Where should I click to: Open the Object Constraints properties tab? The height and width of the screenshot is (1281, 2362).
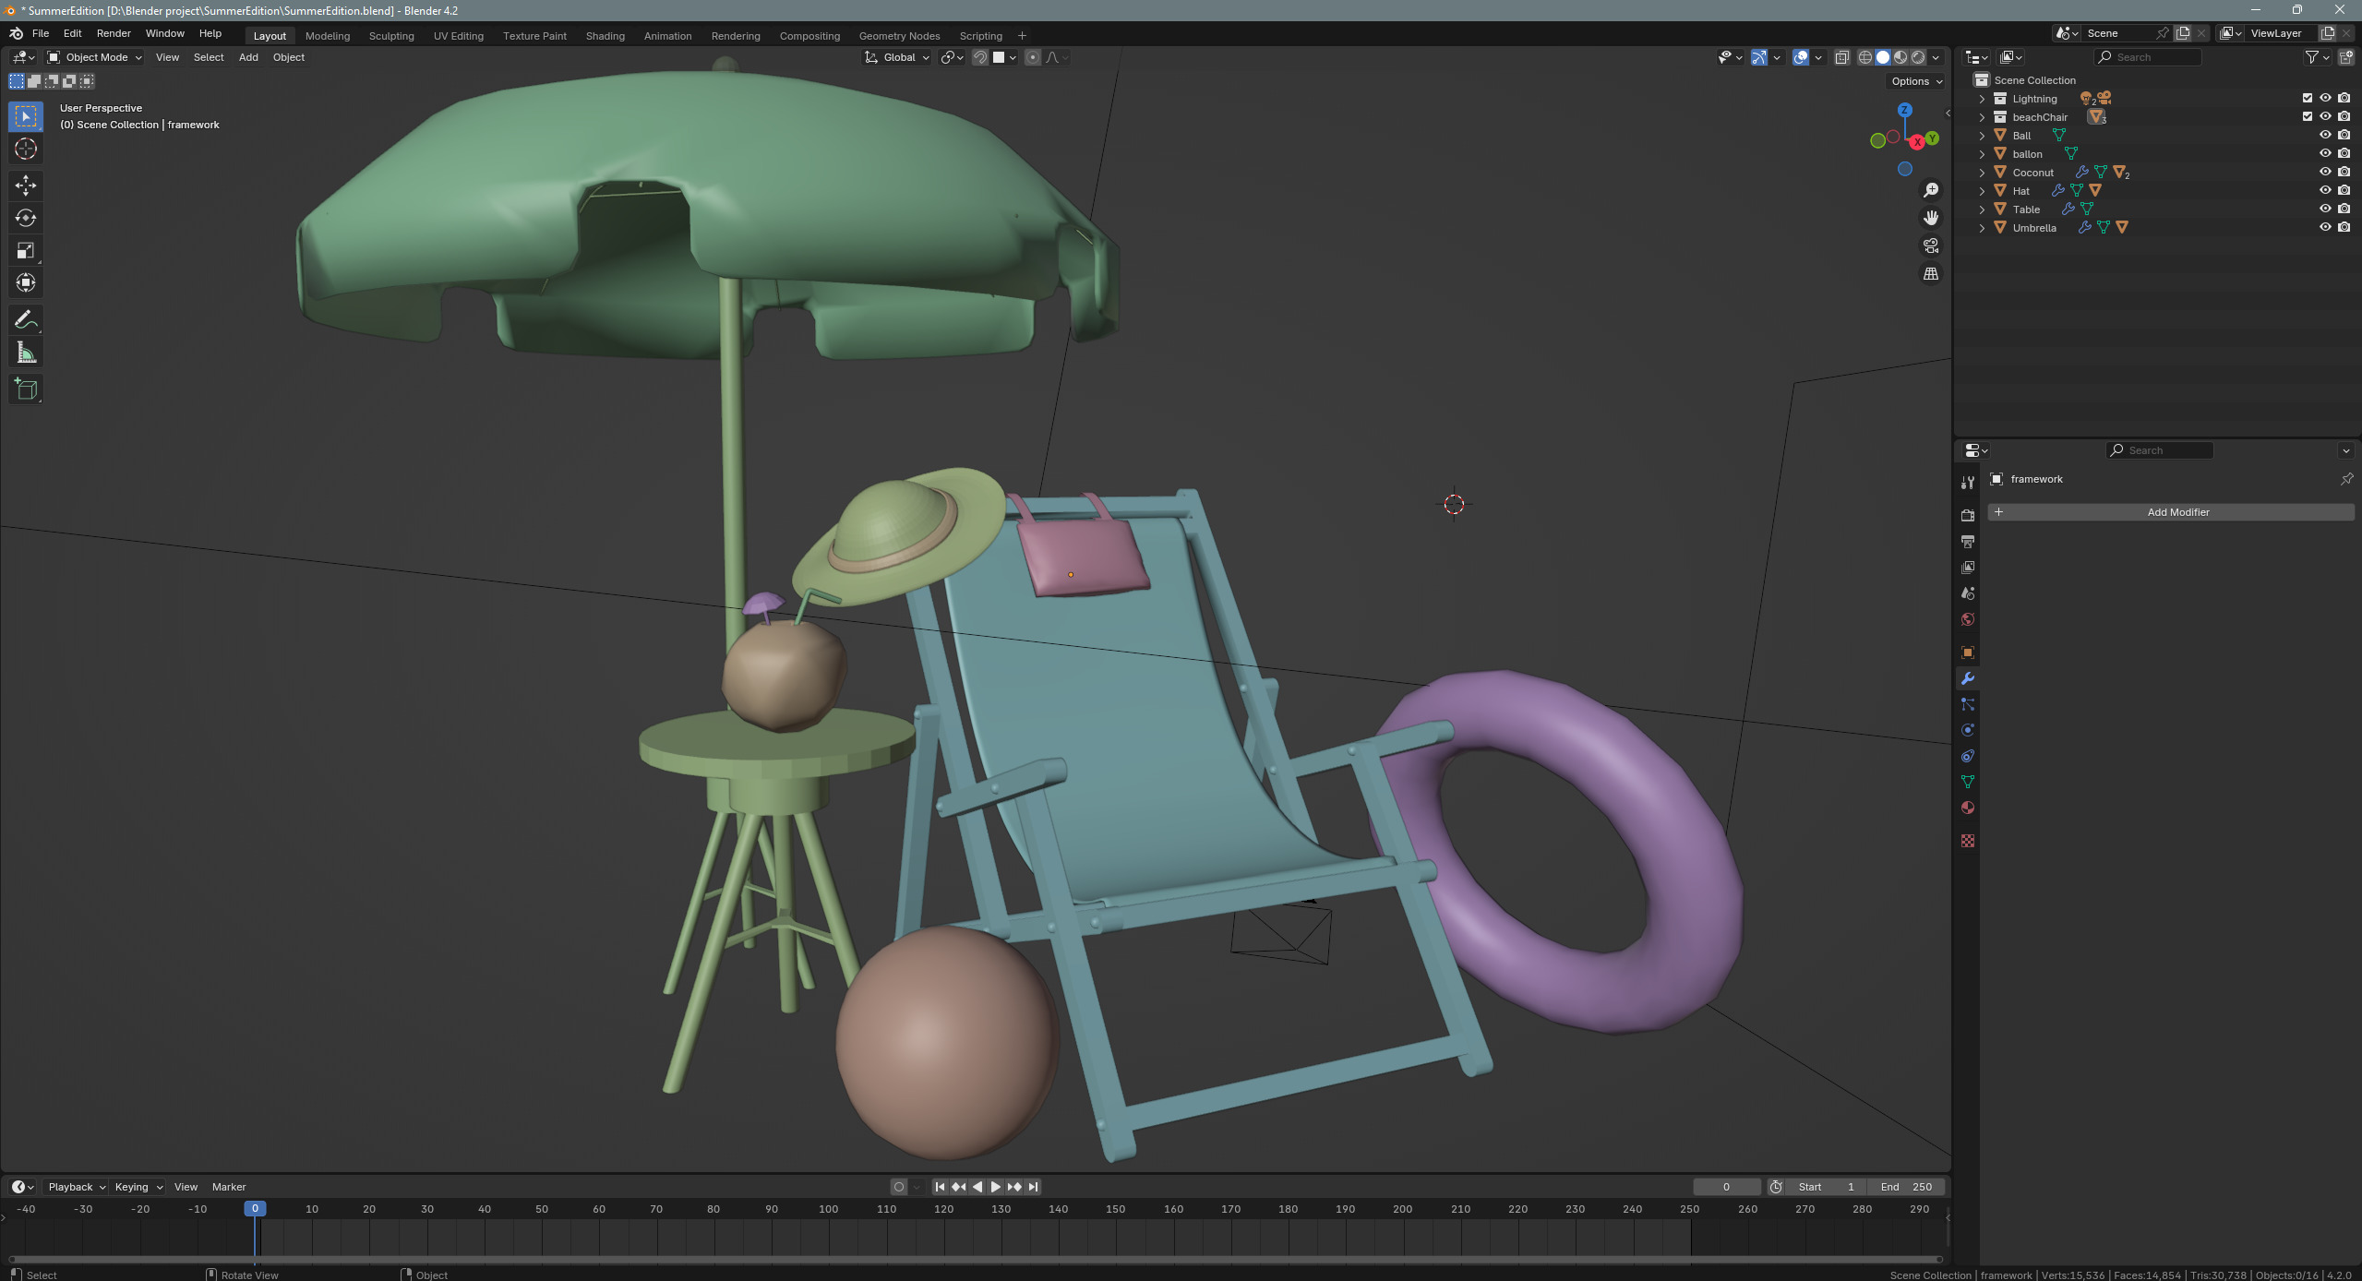1968,756
